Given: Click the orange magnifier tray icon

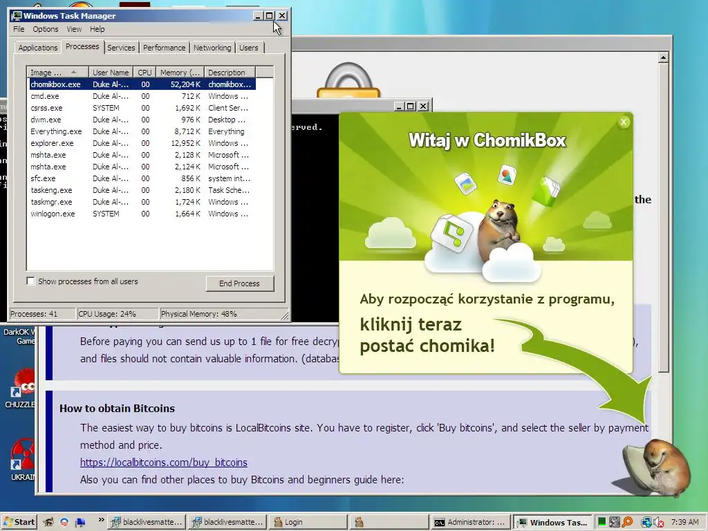Looking at the screenshot, I should (627, 522).
